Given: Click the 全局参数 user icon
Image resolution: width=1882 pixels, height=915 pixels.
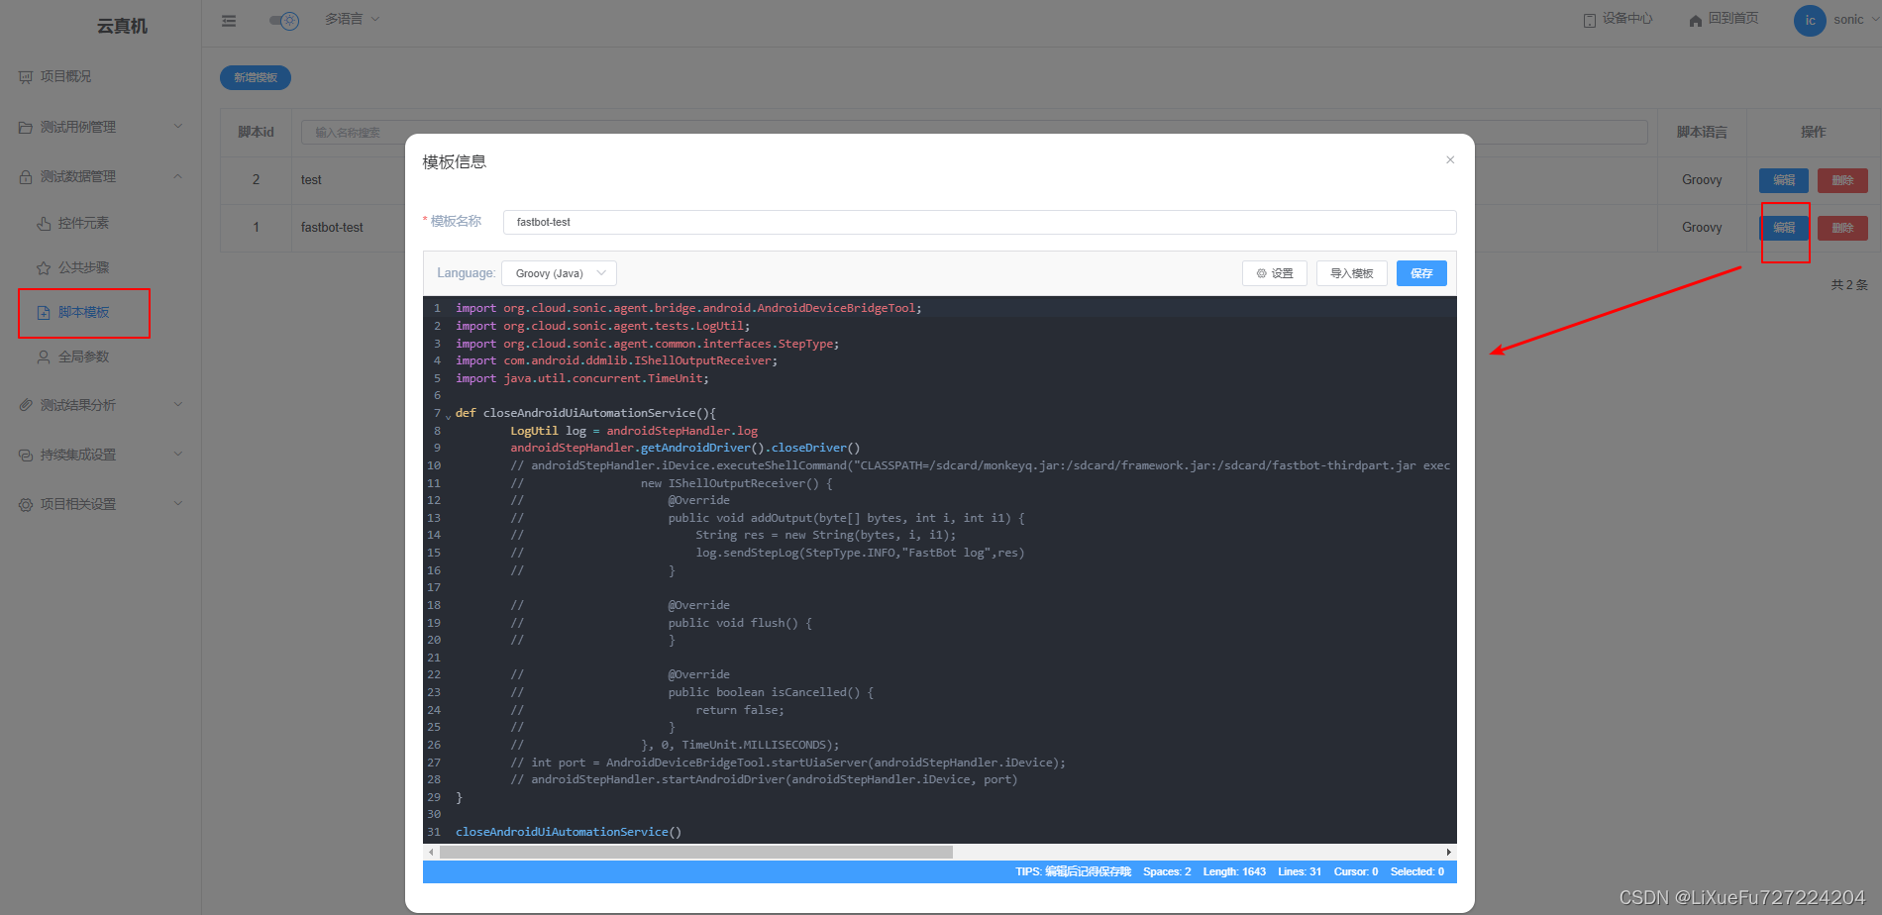Looking at the screenshot, I should [x=44, y=356].
